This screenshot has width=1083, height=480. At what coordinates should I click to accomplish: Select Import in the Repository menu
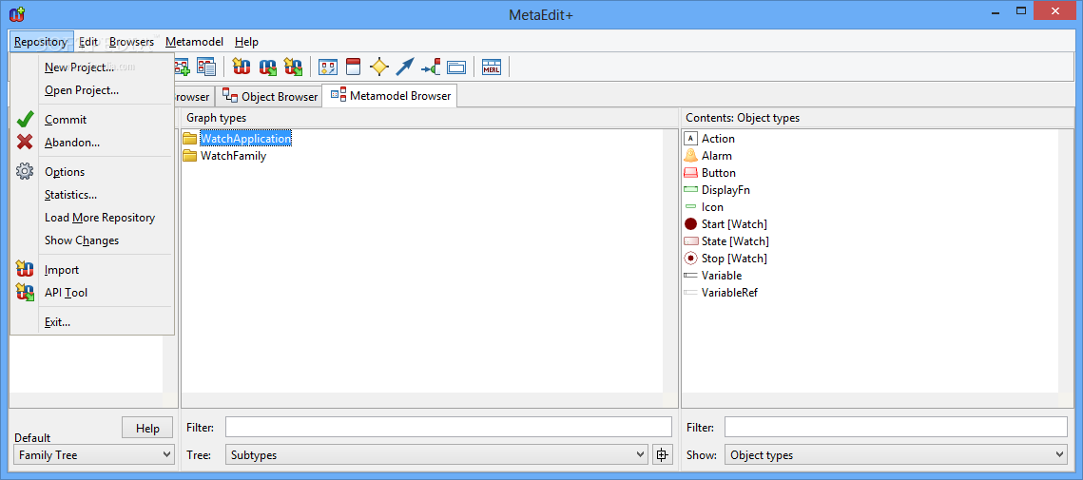62,270
